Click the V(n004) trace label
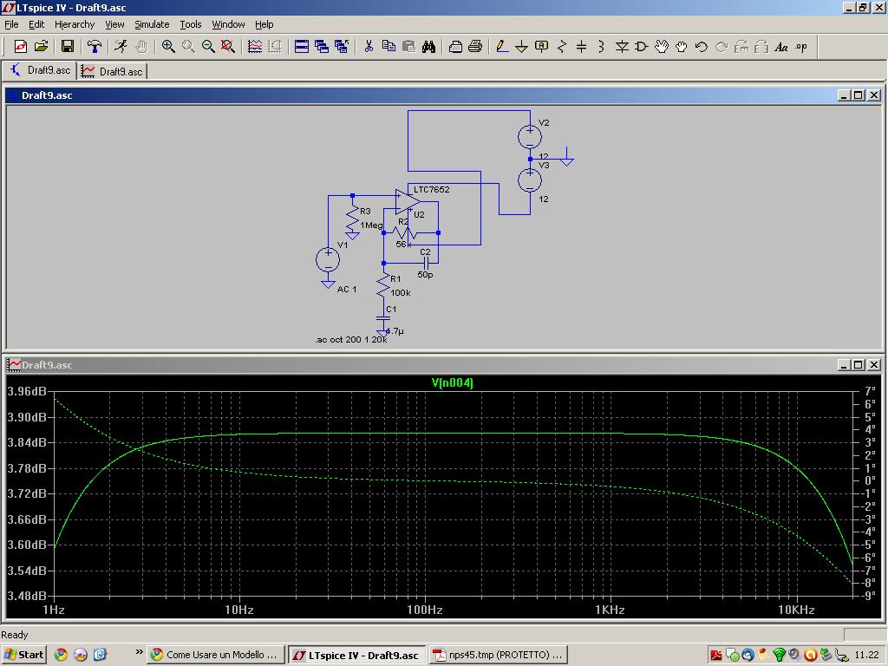The image size is (888, 666). pos(452,382)
